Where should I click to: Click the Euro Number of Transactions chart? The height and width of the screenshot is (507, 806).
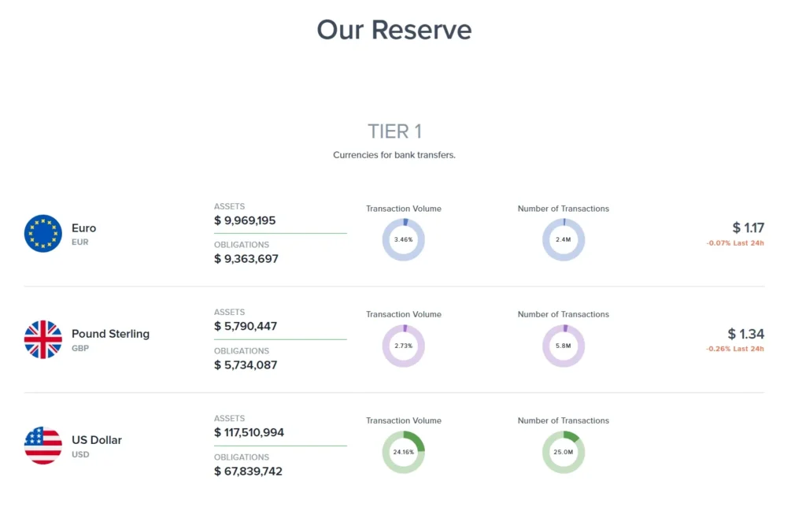pyautogui.click(x=564, y=239)
